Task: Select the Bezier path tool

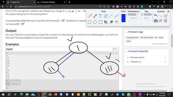Action: [117, 16]
